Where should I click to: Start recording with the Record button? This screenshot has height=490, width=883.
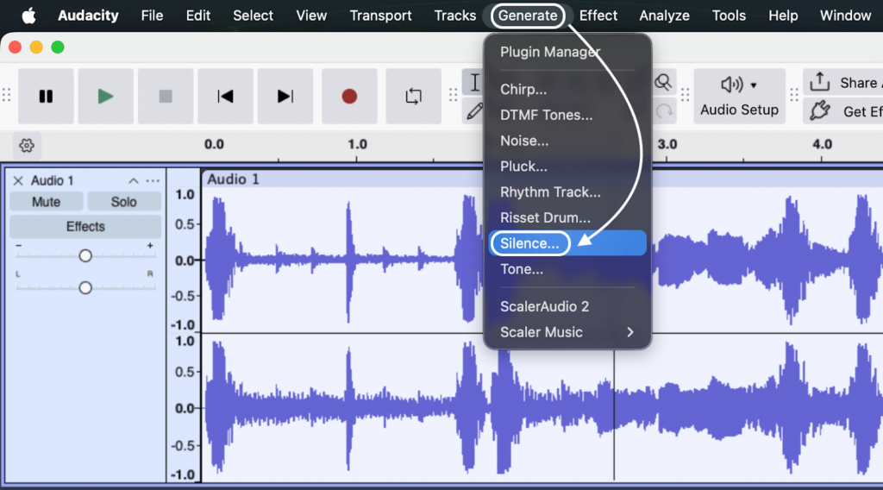349,97
